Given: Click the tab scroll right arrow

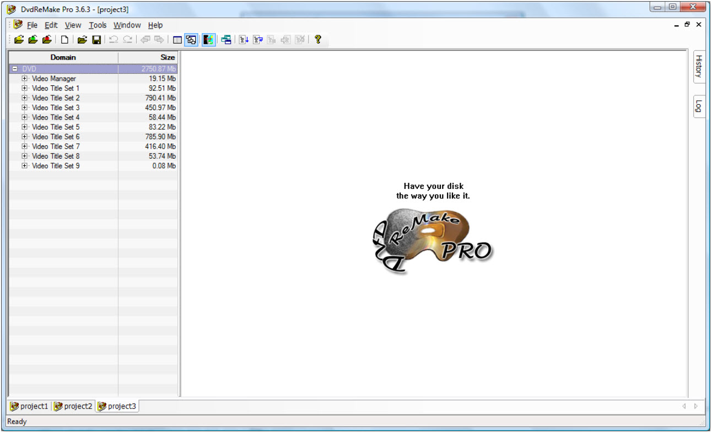Looking at the screenshot, I should click(696, 406).
